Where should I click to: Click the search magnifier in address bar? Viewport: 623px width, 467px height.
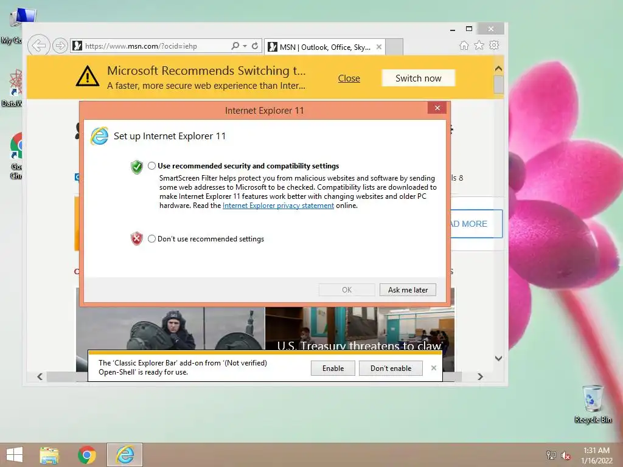tap(235, 46)
